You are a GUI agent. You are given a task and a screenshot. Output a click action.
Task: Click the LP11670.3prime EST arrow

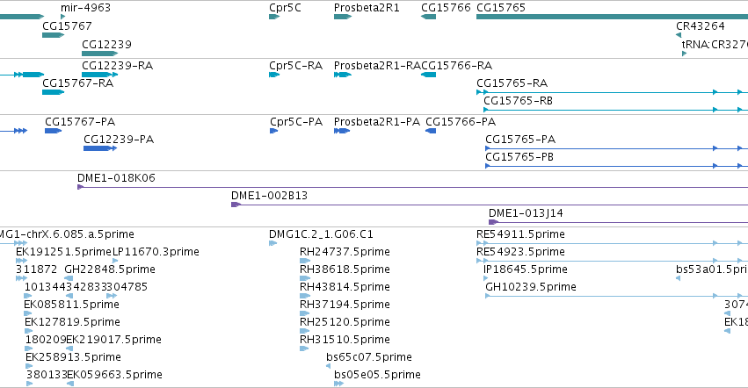tap(115, 261)
